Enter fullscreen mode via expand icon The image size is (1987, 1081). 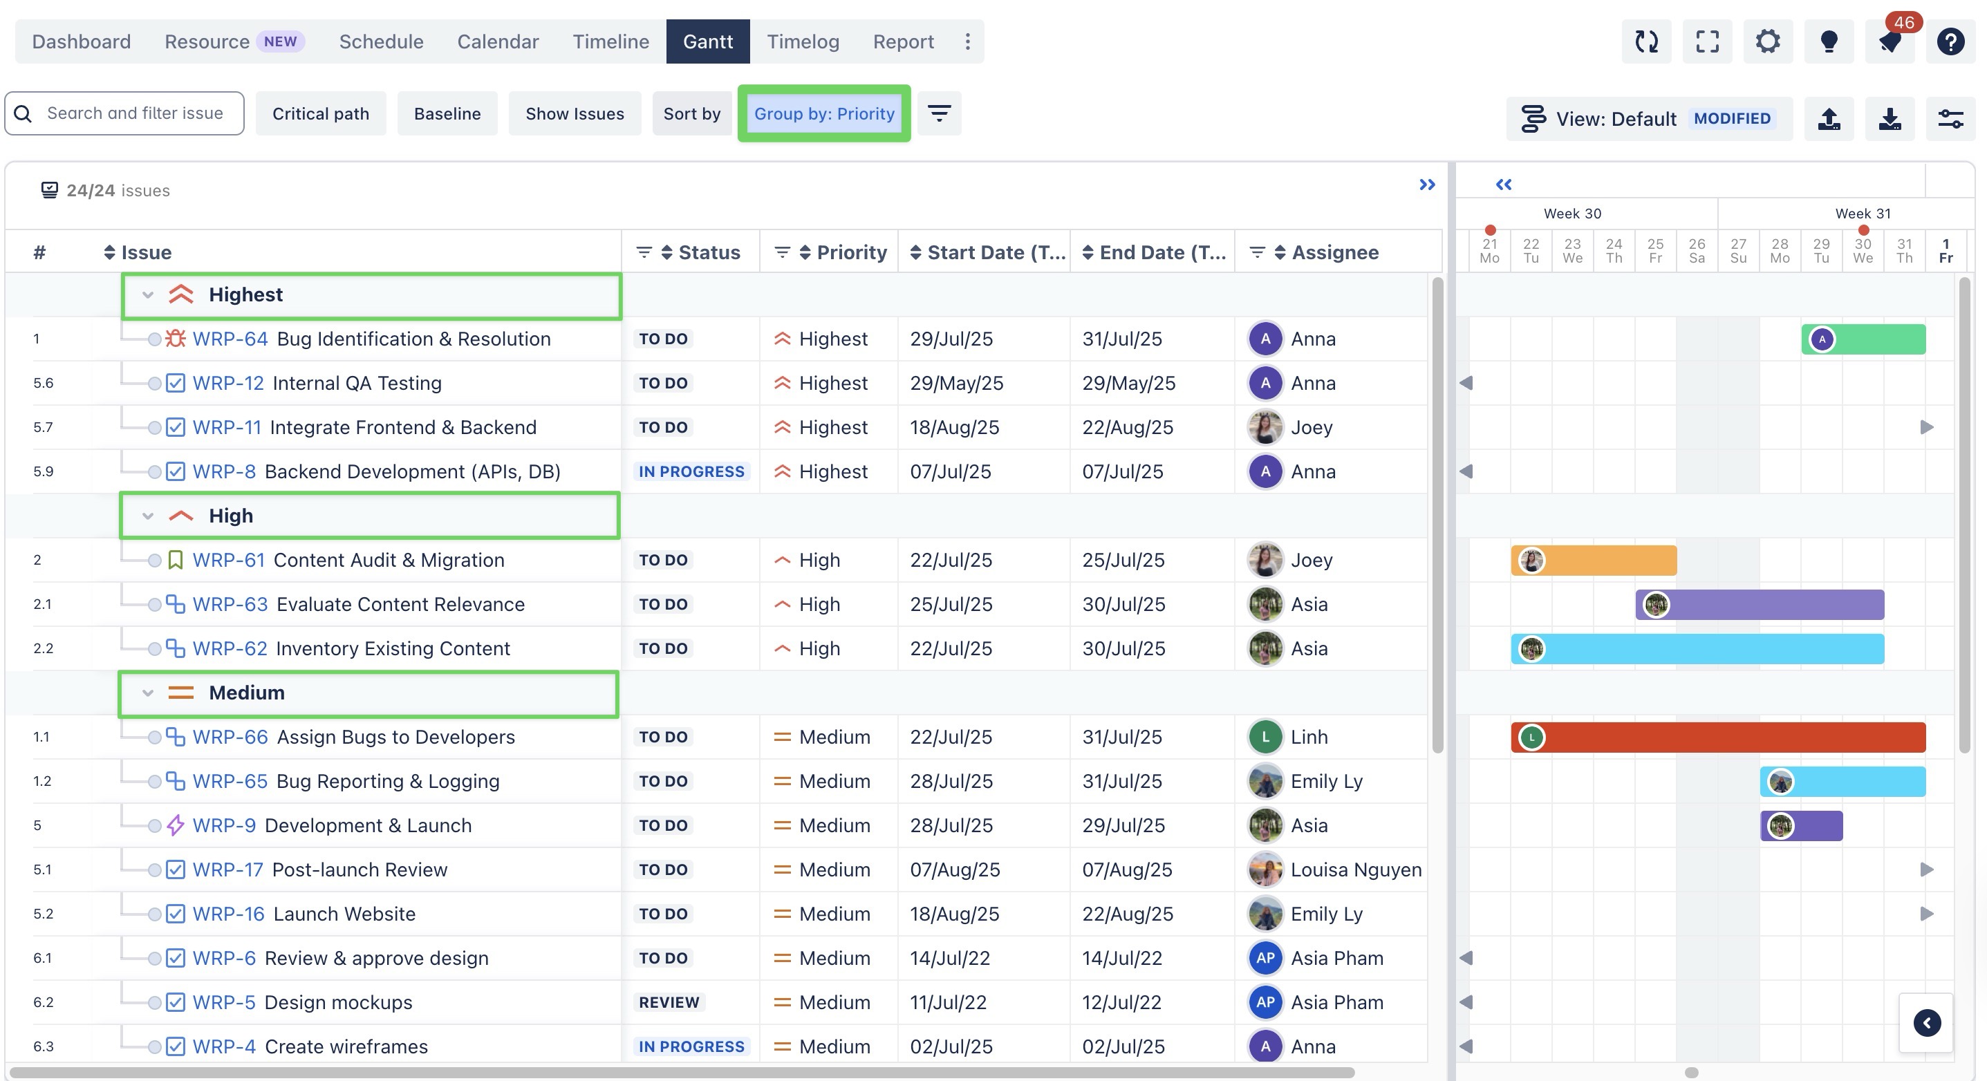(x=1707, y=41)
